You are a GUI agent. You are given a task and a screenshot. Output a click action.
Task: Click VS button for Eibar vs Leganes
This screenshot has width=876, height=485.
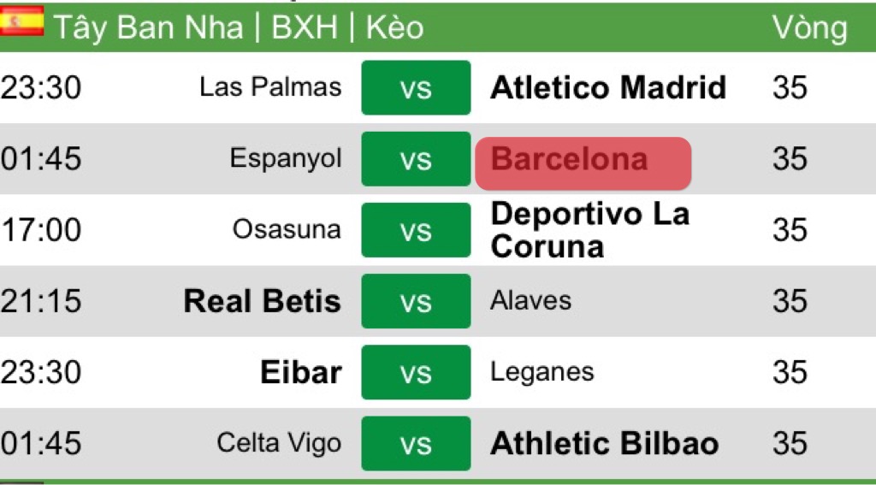417,372
